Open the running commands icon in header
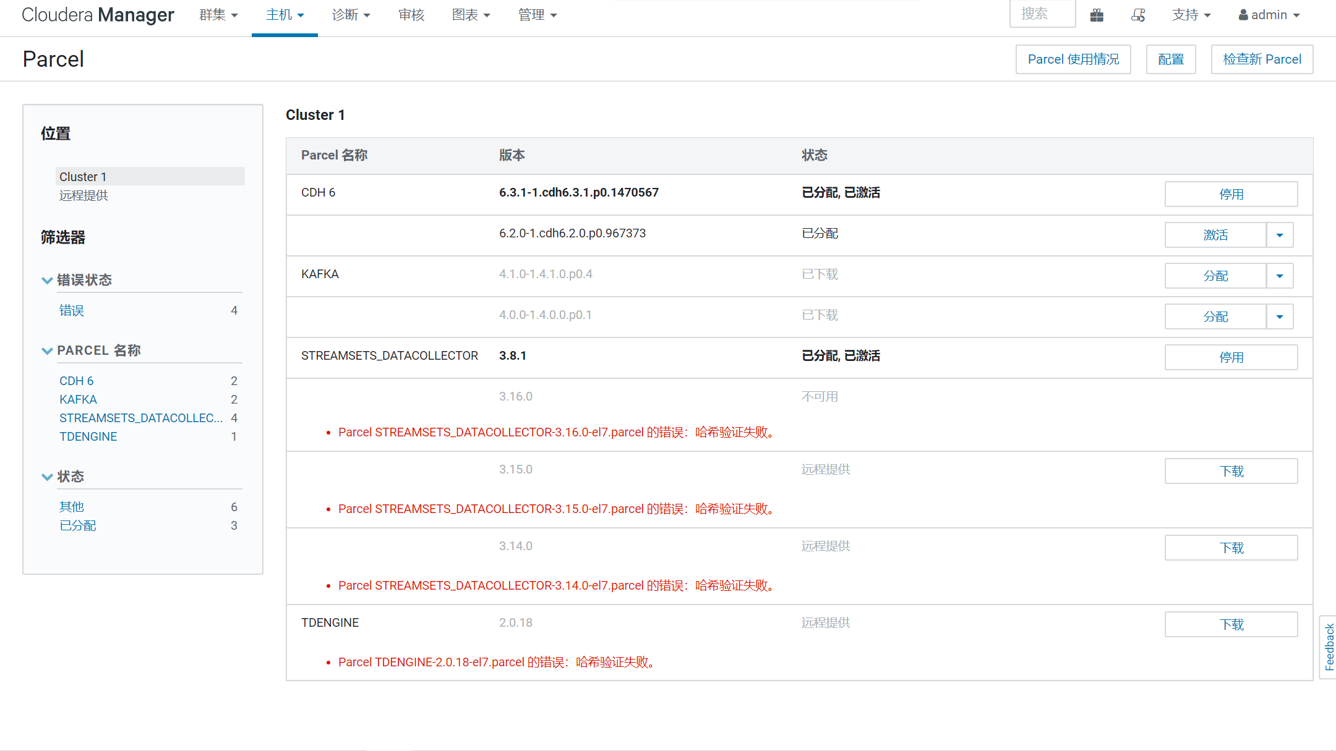Screen dimensions: 1336x751 click(1138, 15)
